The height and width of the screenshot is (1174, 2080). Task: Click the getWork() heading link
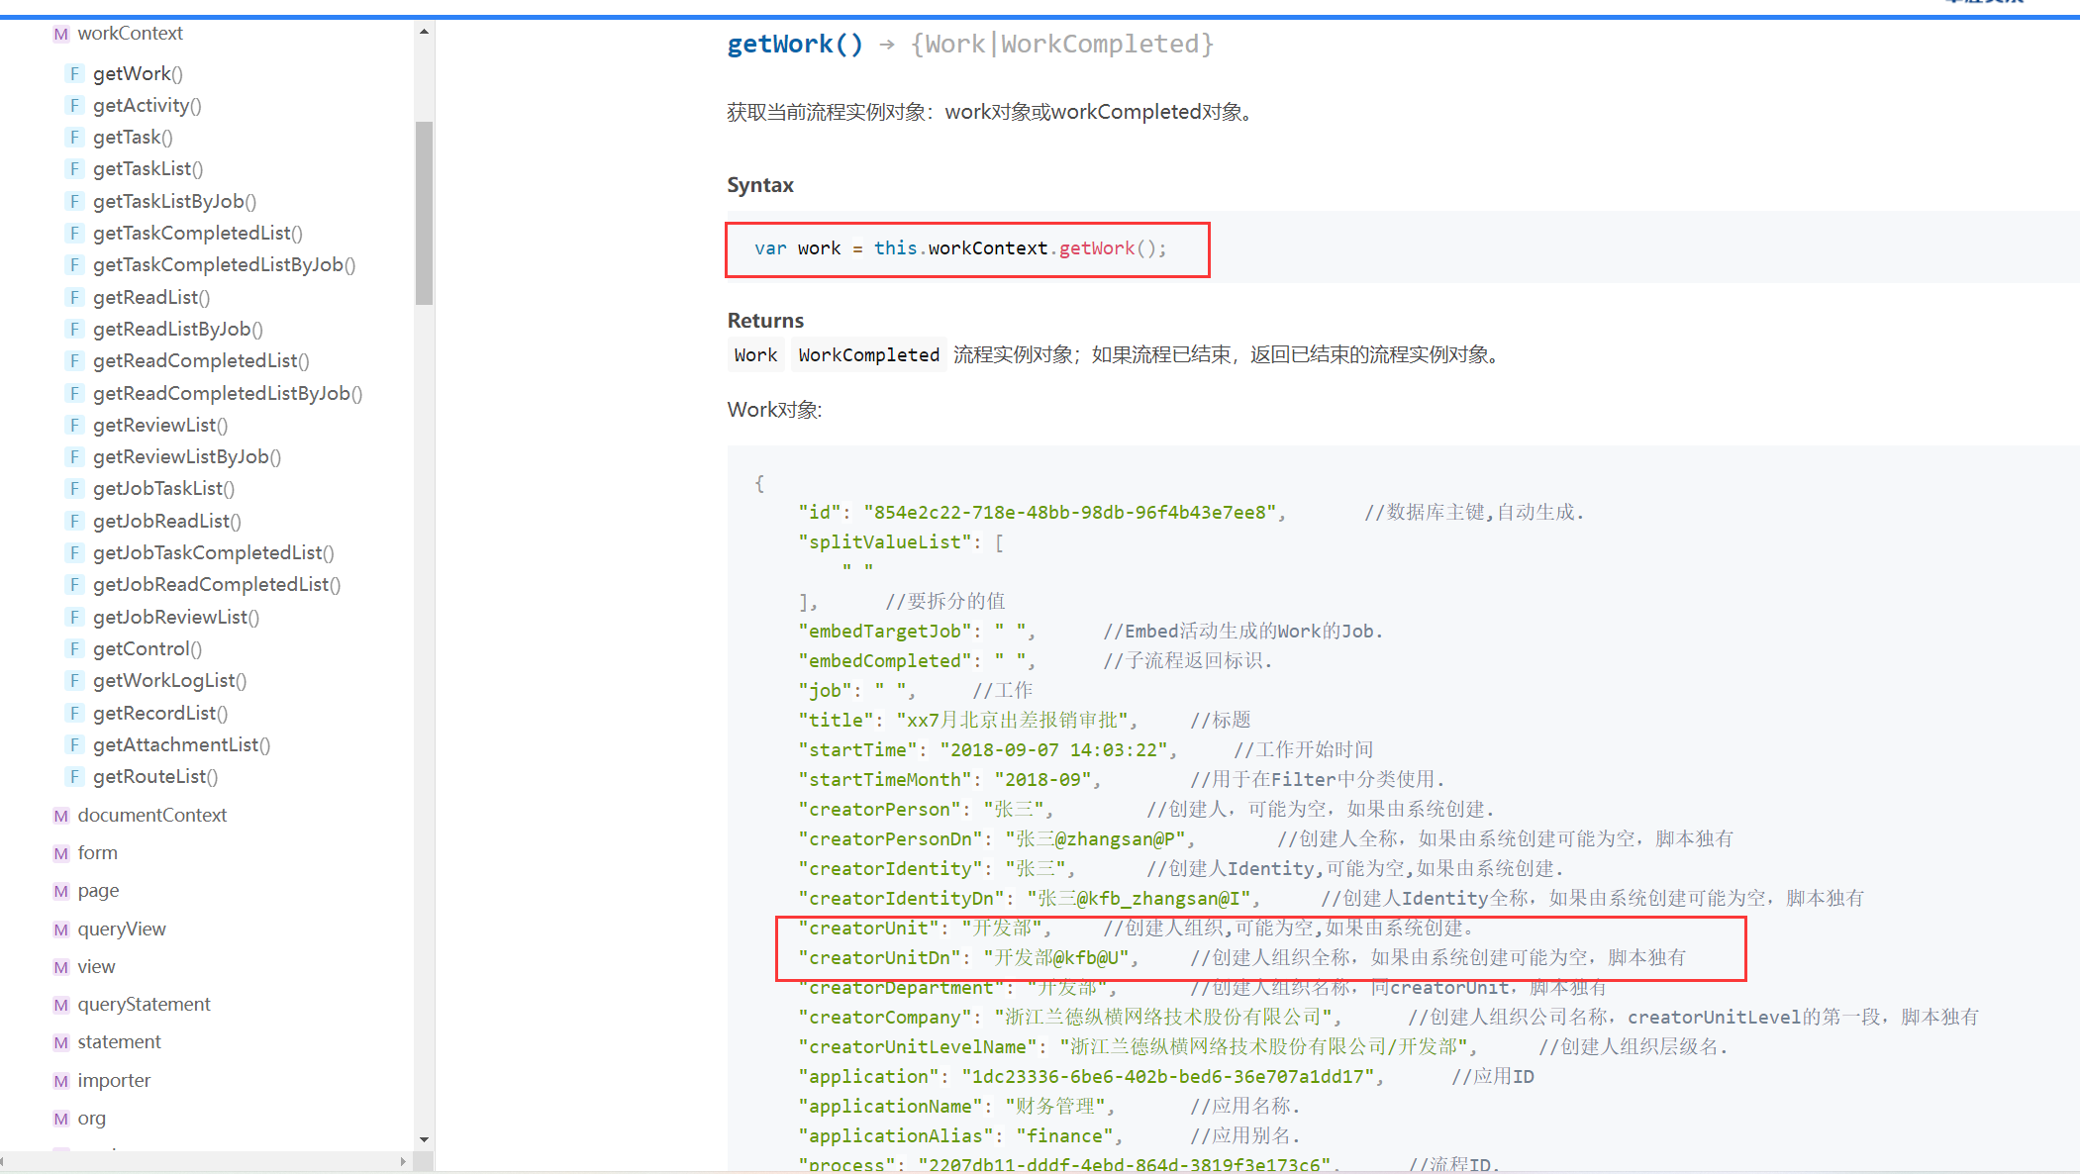click(x=795, y=45)
